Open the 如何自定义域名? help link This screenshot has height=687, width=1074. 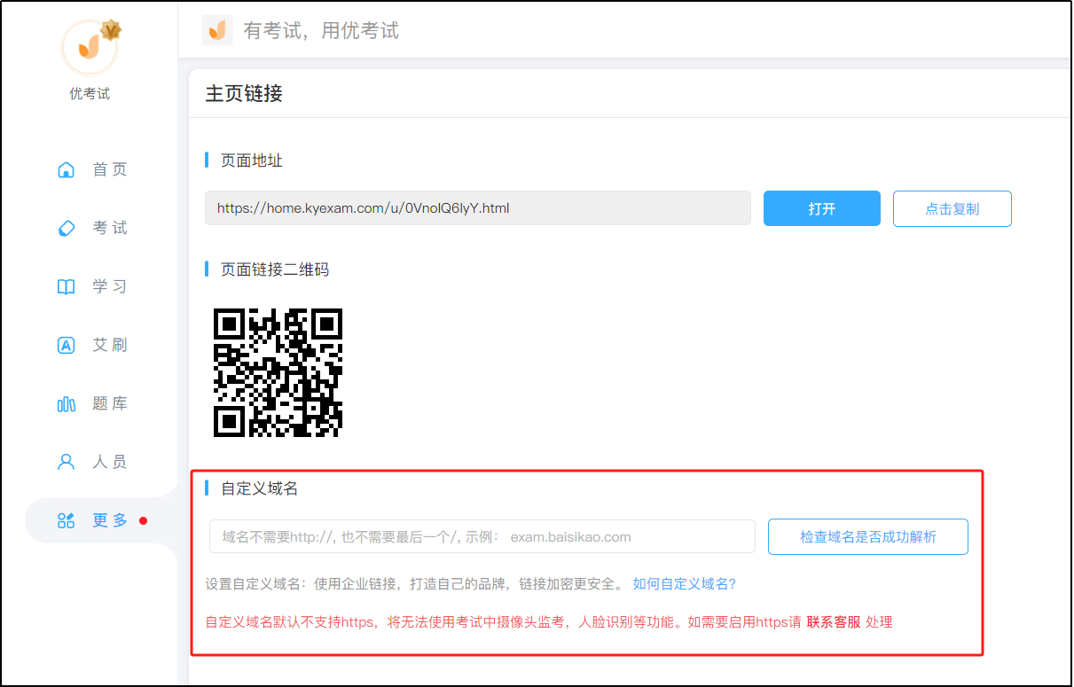[685, 584]
